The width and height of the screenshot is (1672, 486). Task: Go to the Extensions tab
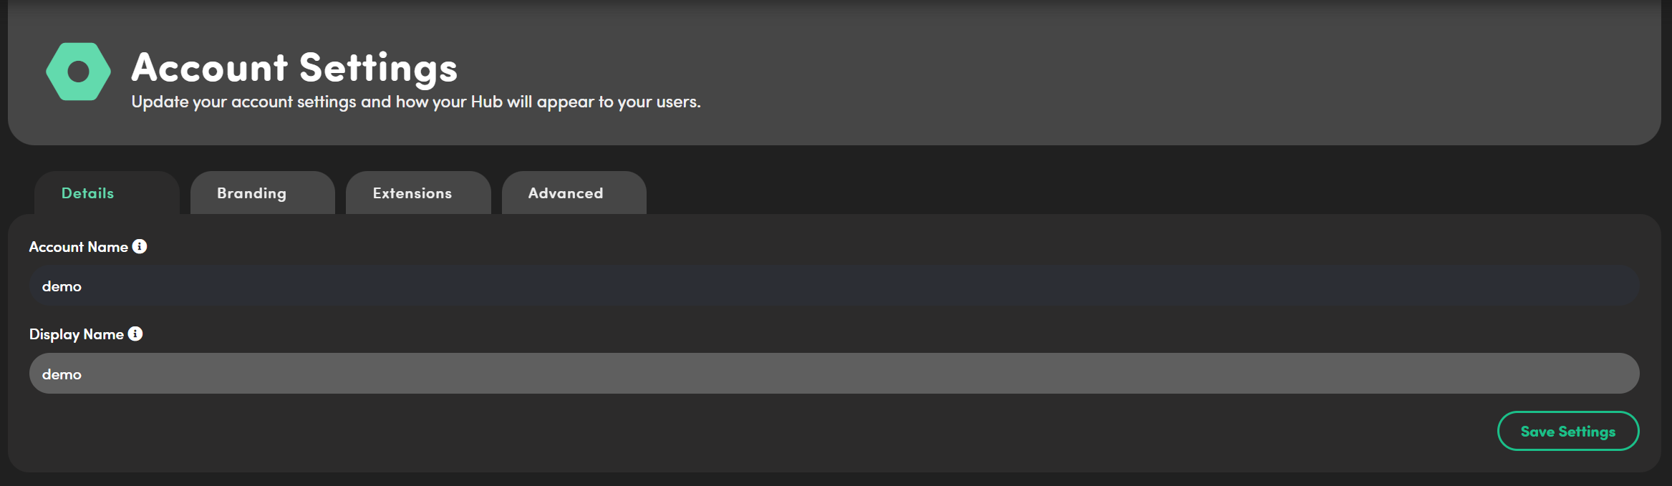pyautogui.click(x=412, y=193)
